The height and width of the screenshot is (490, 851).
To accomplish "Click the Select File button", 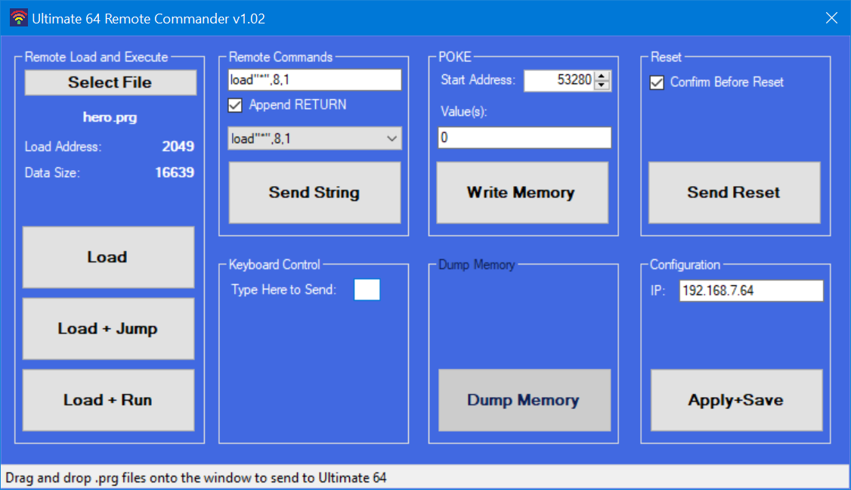I will pyautogui.click(x=110, y=82).
